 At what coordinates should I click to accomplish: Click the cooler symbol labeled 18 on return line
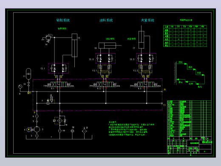pyautogui.click(x=60, y=131)
